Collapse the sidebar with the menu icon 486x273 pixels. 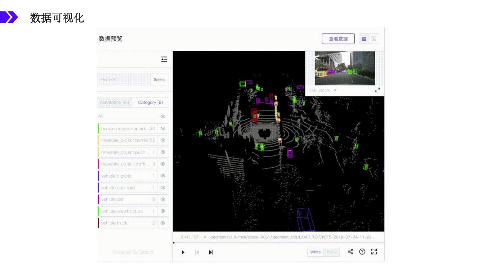(164, 59)
